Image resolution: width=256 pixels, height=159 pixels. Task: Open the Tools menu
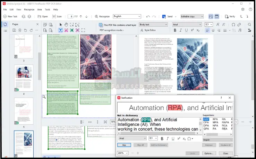point(48,9)
